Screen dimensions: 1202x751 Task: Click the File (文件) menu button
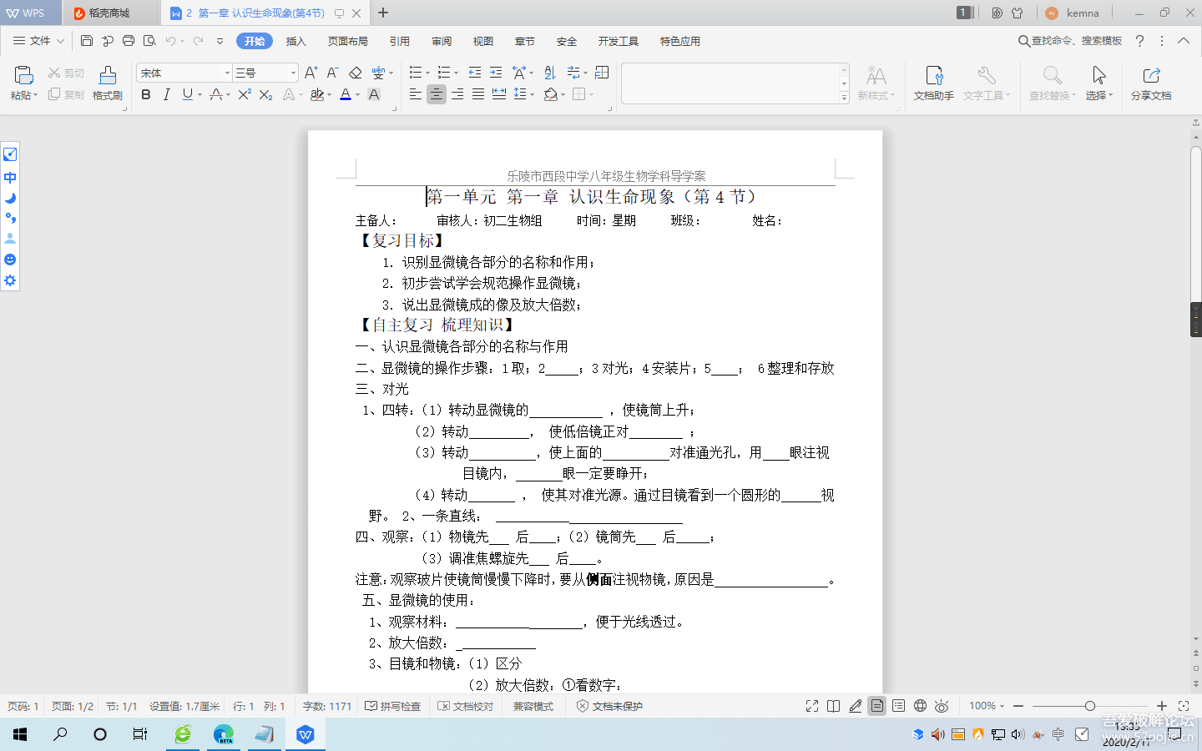coord(39,41)
